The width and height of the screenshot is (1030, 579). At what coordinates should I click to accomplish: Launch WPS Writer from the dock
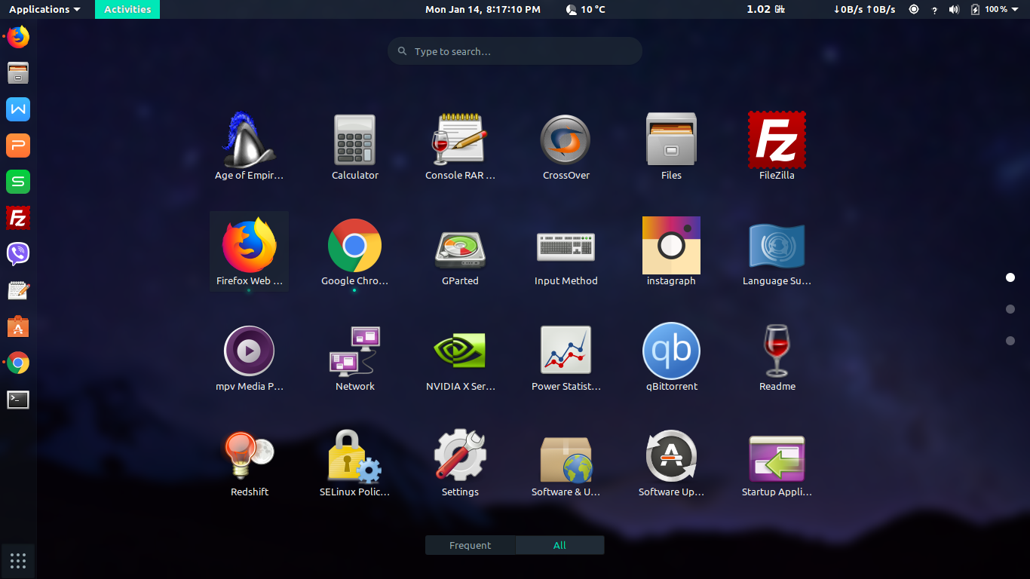tap(18, 109)
